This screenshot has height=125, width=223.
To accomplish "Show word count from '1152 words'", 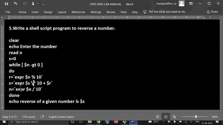I will pyautogui.click(x=29, y=117).
